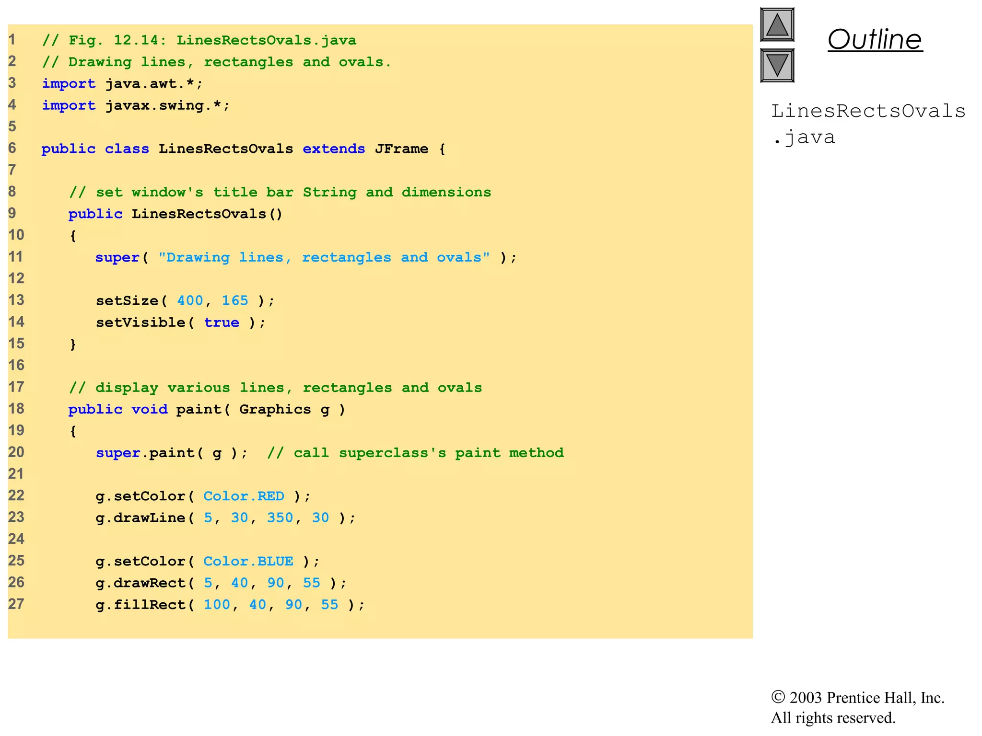Click the '© 2003 Prentice Hall, Inc.' copyright text
The width and height of the screenshot is (982, 736).
(858, 698)
